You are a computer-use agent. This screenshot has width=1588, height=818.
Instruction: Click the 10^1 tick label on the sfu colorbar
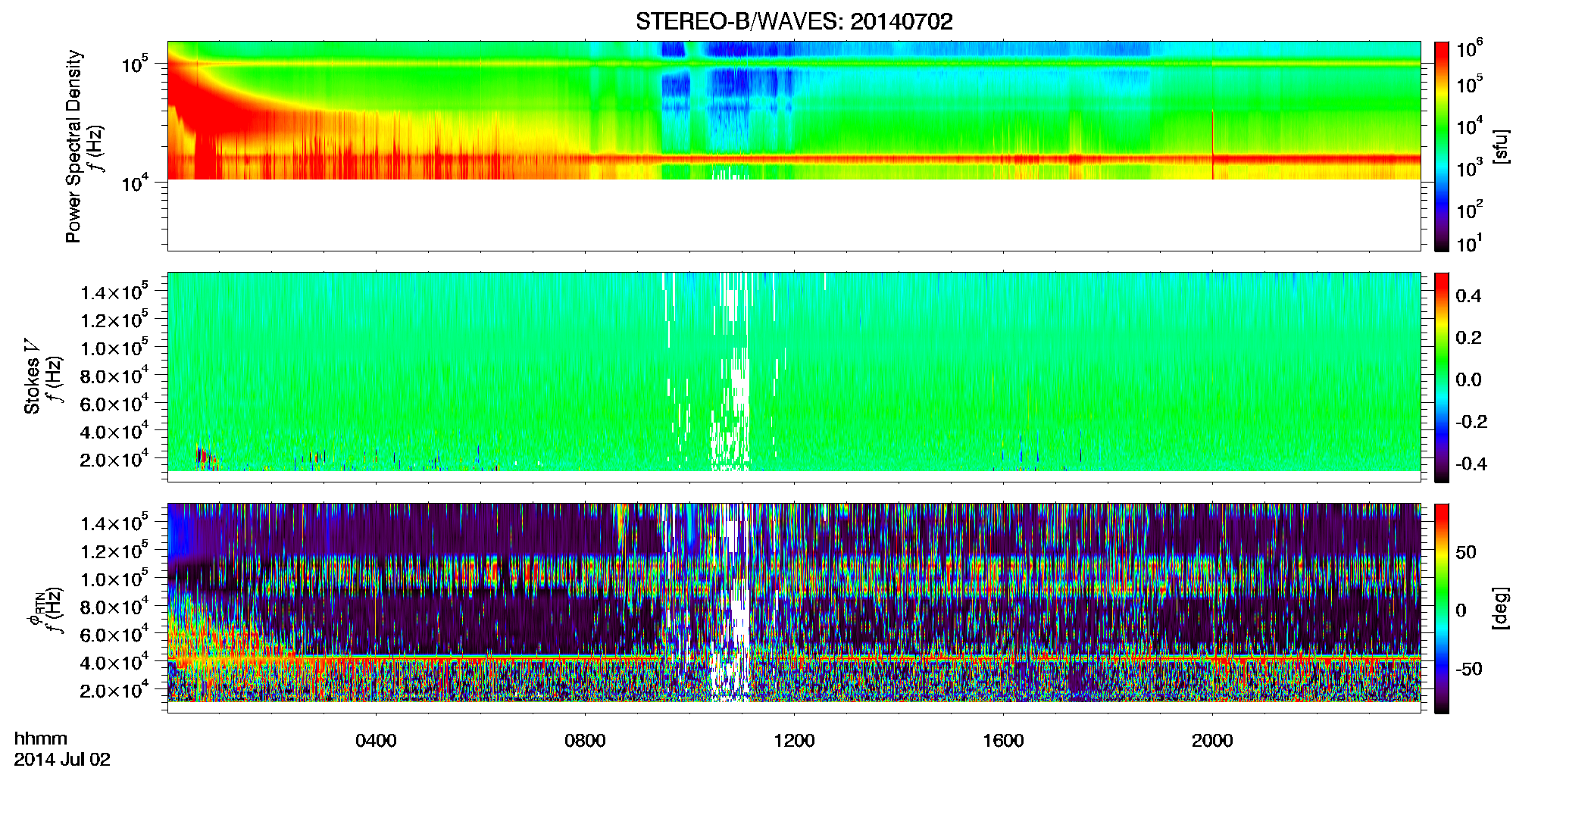click(x=1470, y=243)
